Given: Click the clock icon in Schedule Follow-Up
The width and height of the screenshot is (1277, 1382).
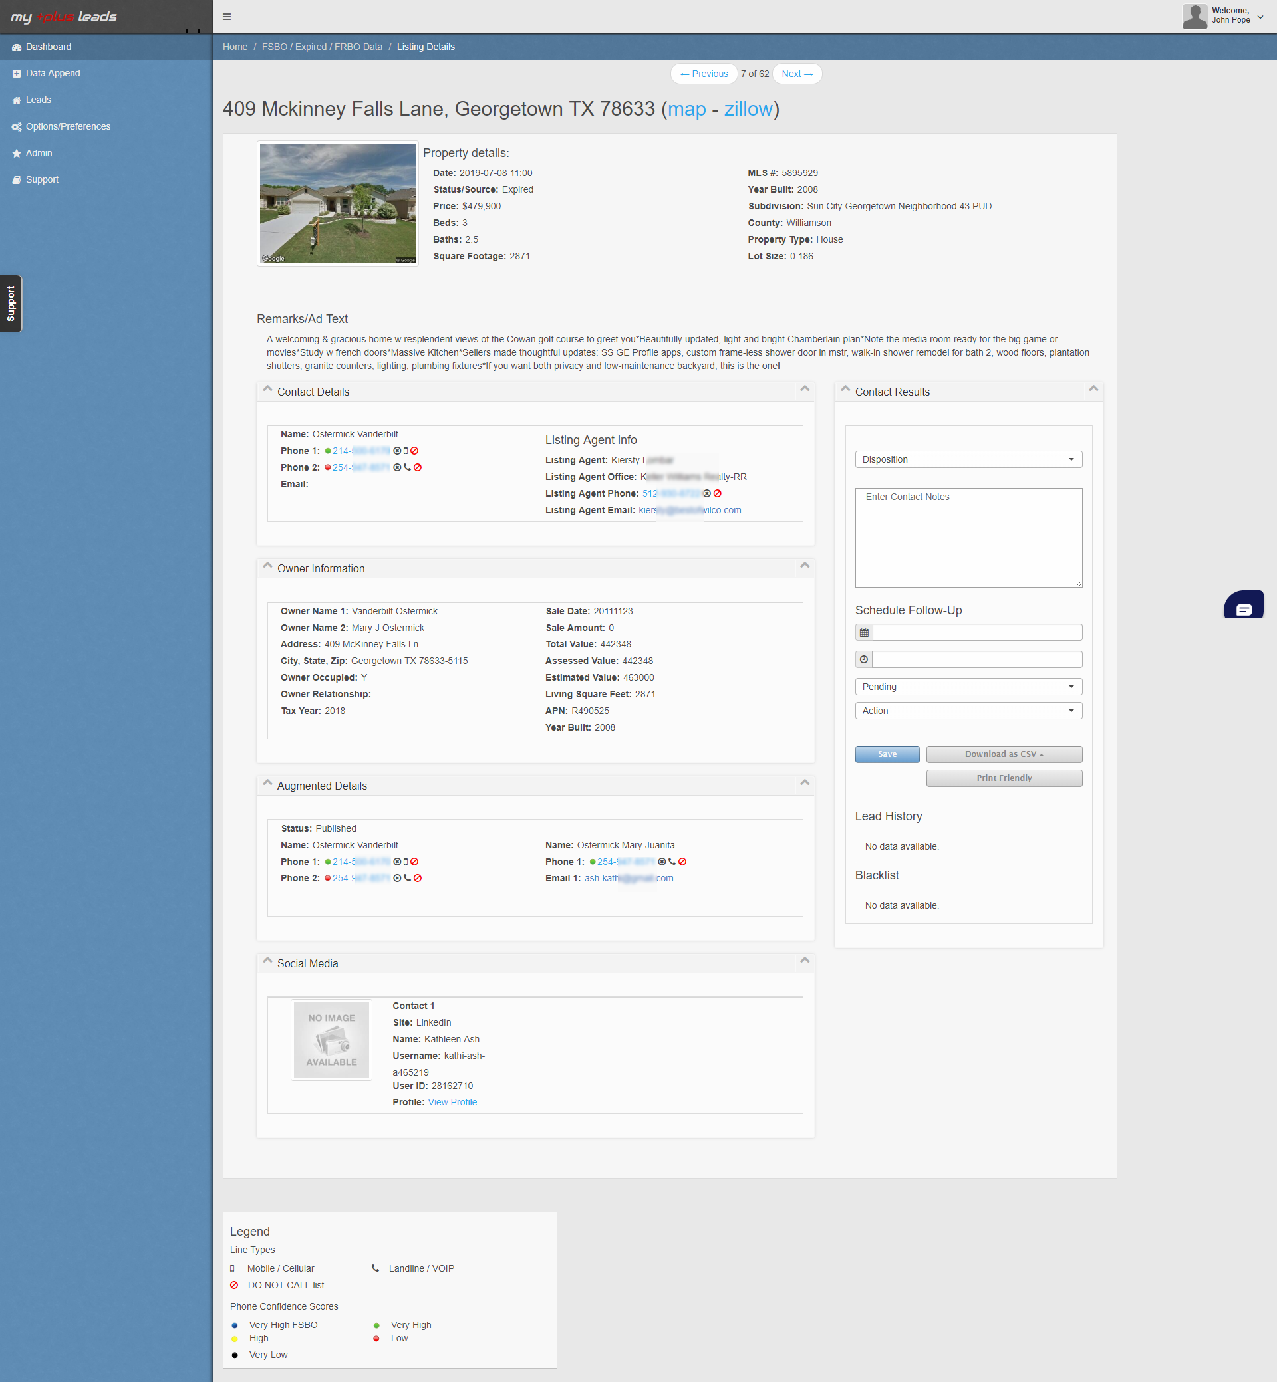Looking at the screenshot, I should [x=864, y=659].
